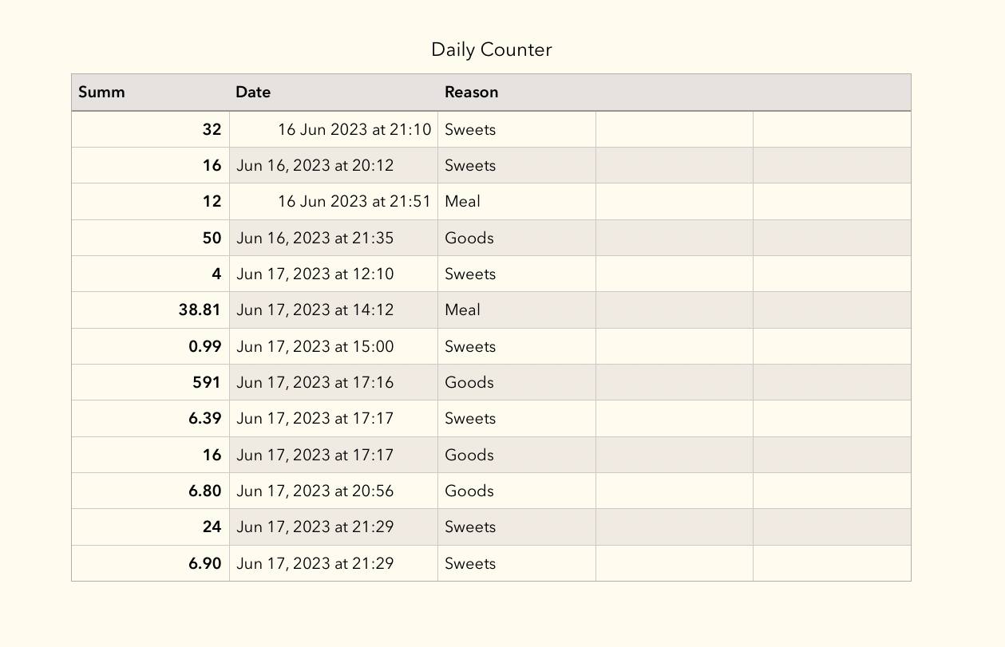Click the cell with value 0.99
Screen dimensions: 1005x647
pyautogui.click(x=150, y=346)
